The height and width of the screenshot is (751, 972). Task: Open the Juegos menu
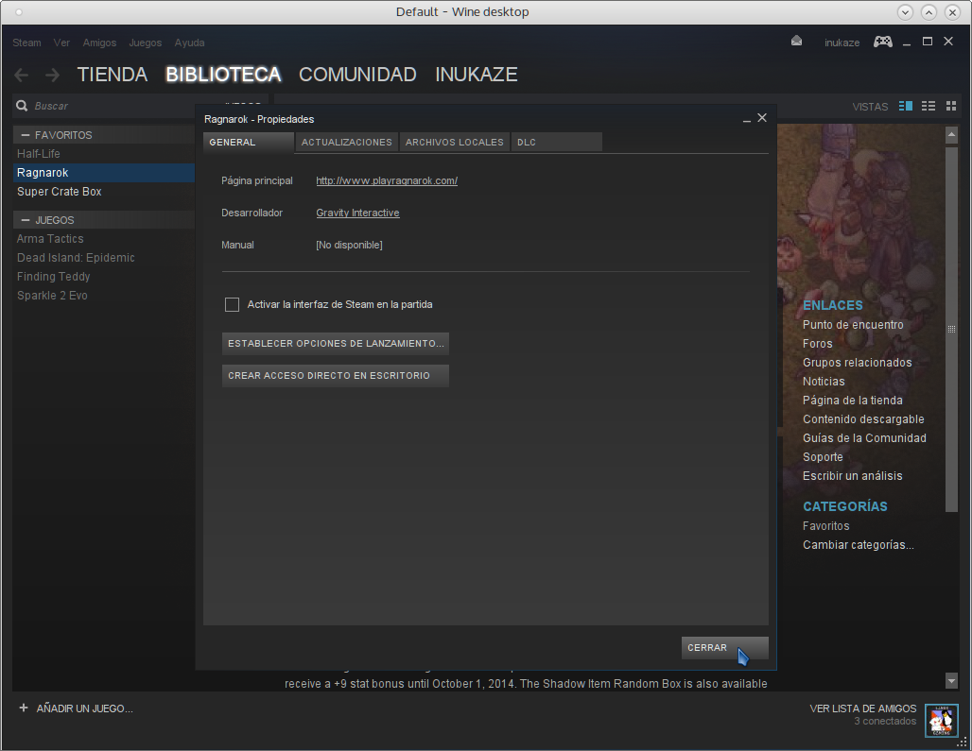click(145, 43)
